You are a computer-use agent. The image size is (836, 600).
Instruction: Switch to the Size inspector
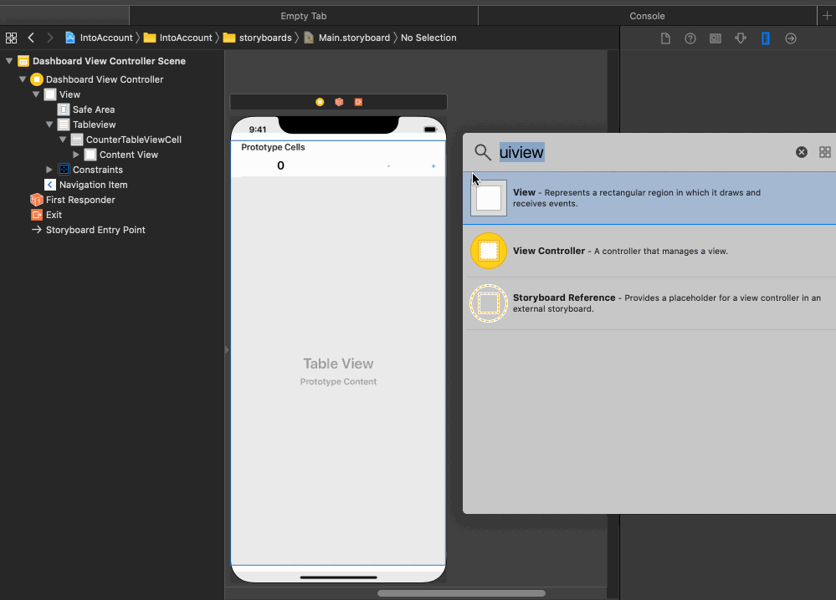click(x=766, y=38)
